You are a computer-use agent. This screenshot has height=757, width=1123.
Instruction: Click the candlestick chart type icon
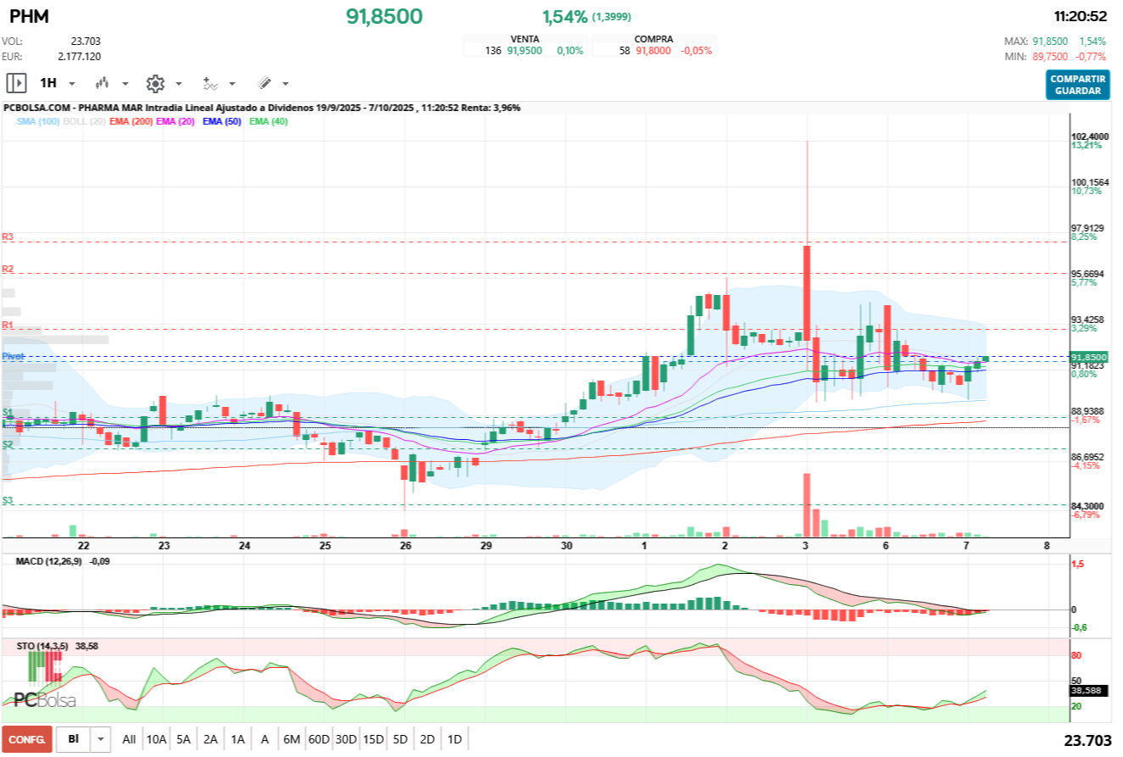coord(103,83)
